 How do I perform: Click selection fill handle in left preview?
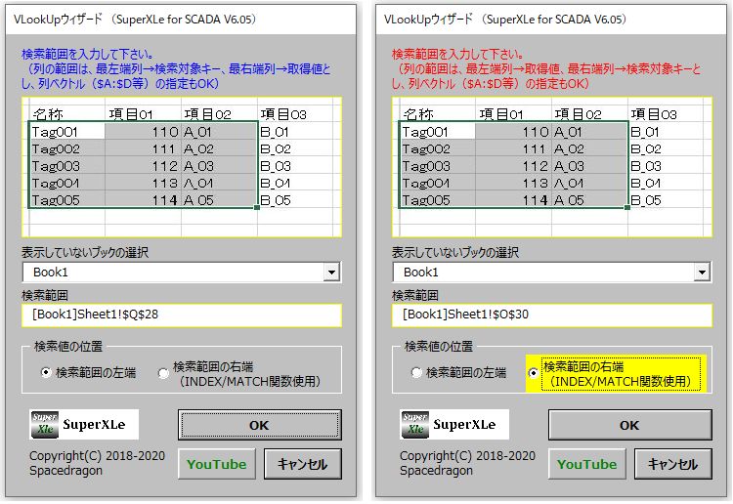tap(257, 207)
